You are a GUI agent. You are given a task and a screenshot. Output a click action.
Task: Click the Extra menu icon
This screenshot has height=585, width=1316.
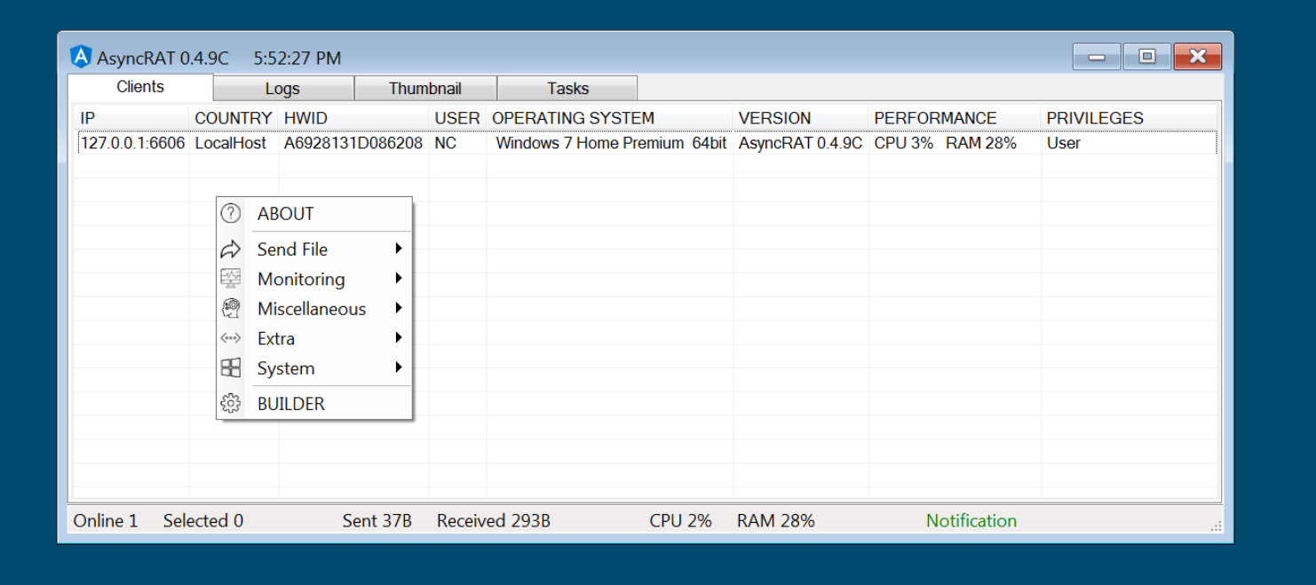point(231,338)
